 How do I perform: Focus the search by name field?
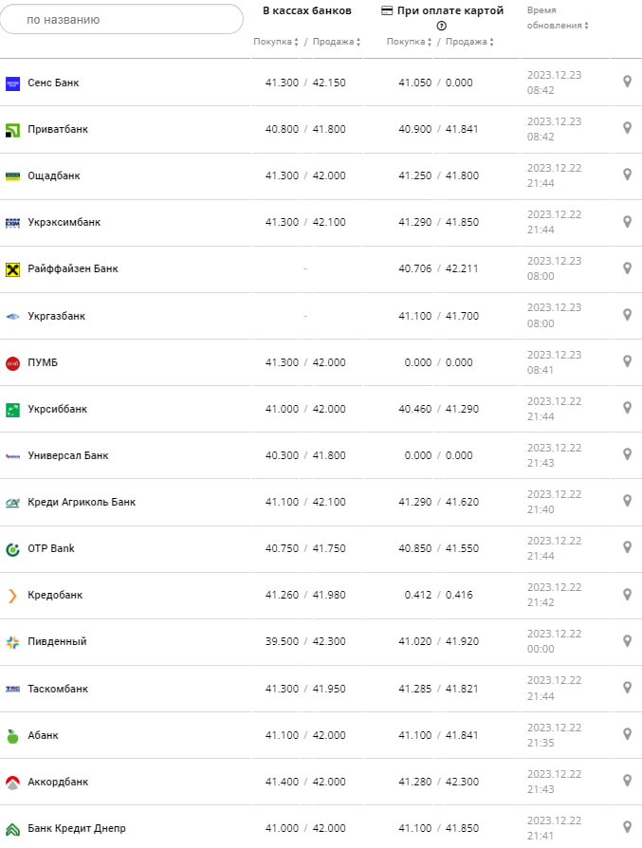pyautogui.click(x=121, y=19)
